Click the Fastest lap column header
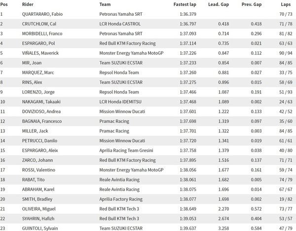Image resolution: width=296 pixels, height=231 pixels. pyautogui.click(x=185, y=4)
